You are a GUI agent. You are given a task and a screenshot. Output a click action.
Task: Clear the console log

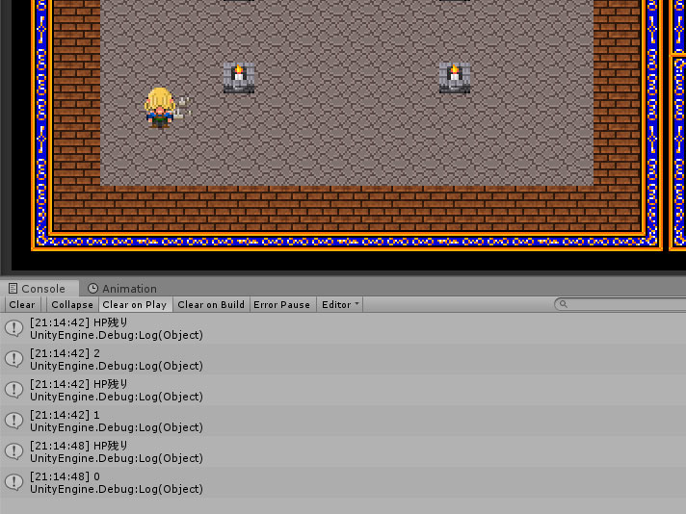tap(22, 304)
